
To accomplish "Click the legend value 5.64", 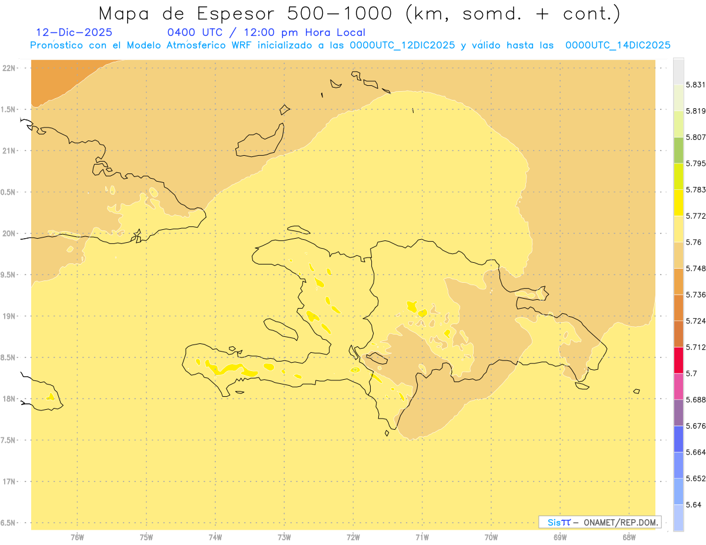I will point(694,504).
